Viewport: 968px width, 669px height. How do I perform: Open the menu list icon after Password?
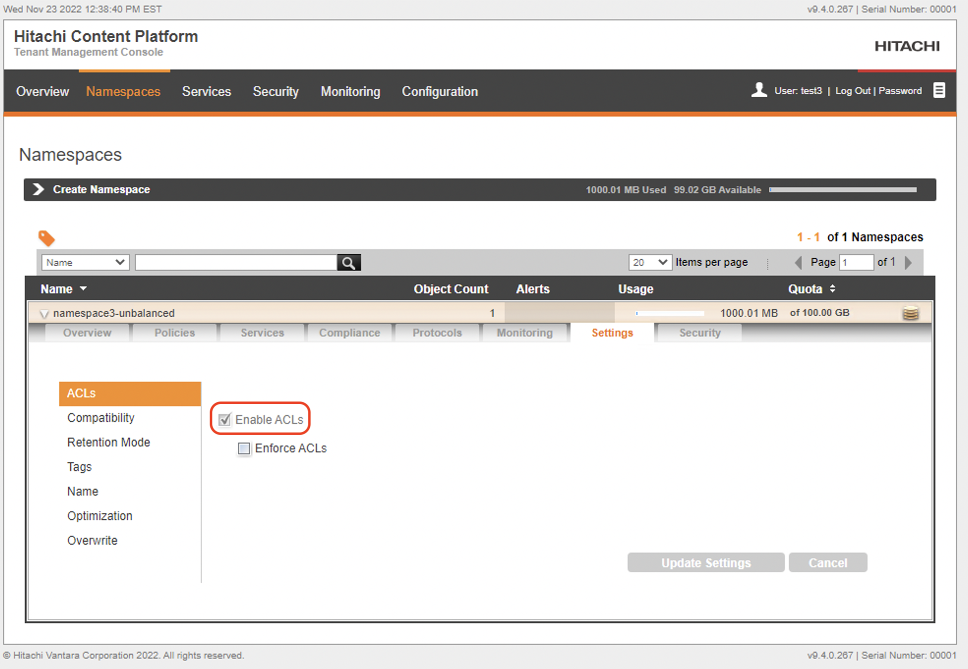click(x=939, y=90)
